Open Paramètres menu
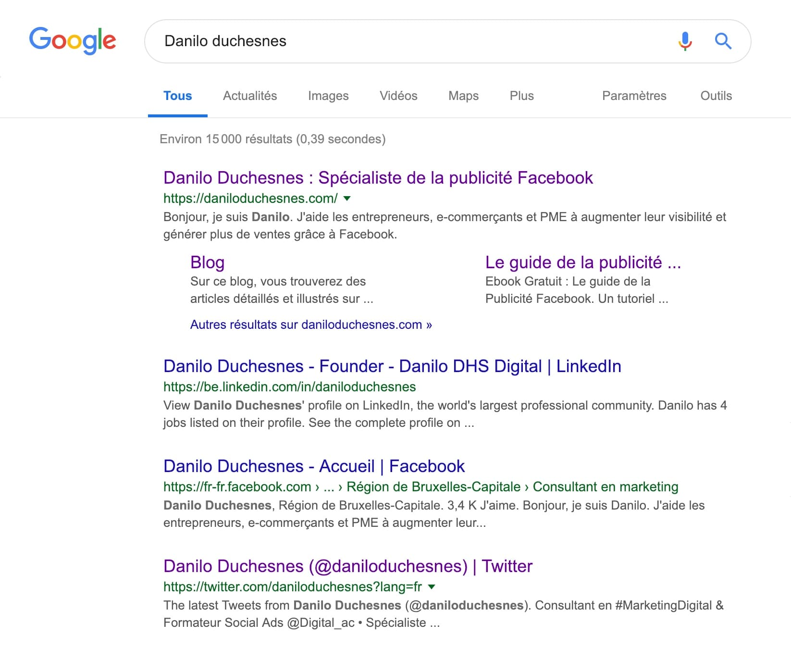 pos(634,96)
